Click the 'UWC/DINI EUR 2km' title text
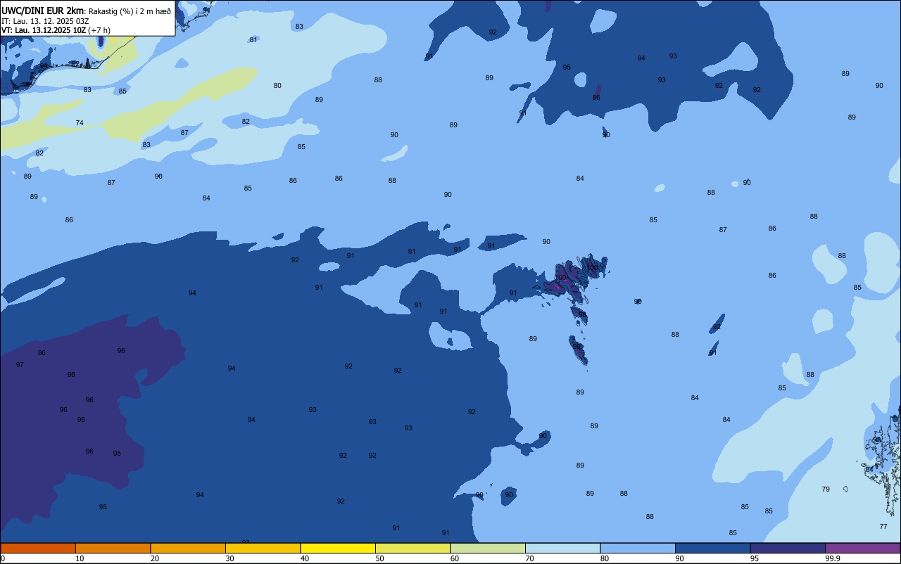This screenshot has height=564, width=901. tap(43, 11)
